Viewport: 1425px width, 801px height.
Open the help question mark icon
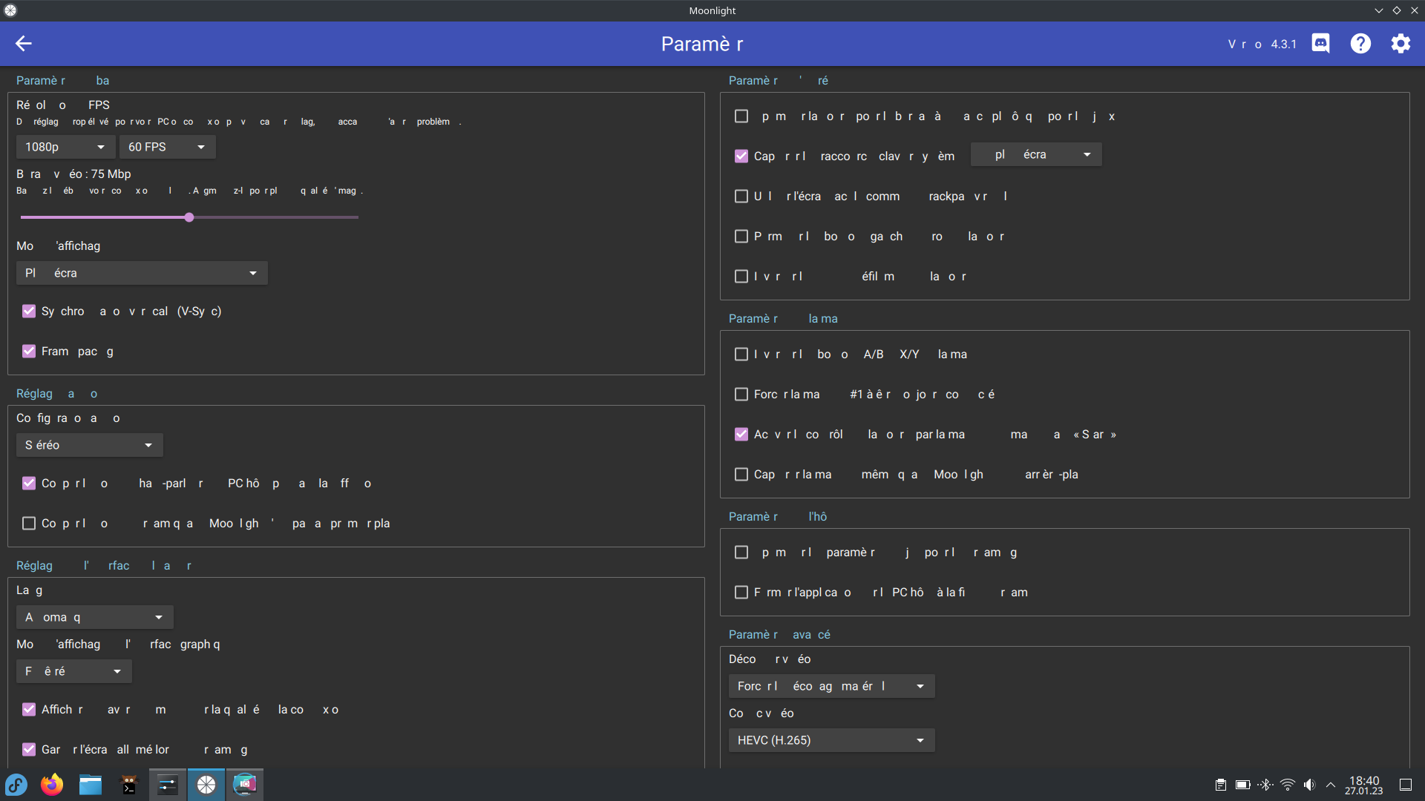coord(1360,44)
